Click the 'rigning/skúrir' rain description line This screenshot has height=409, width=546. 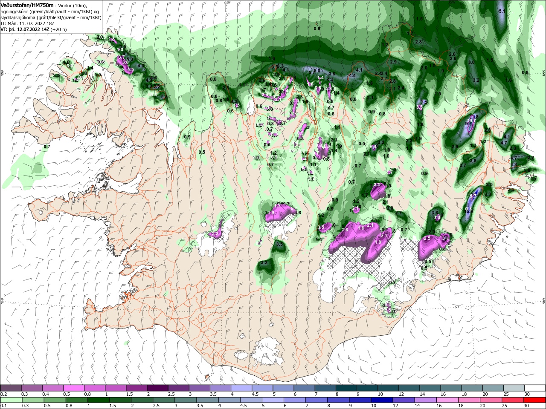click(x=49, y=11)
